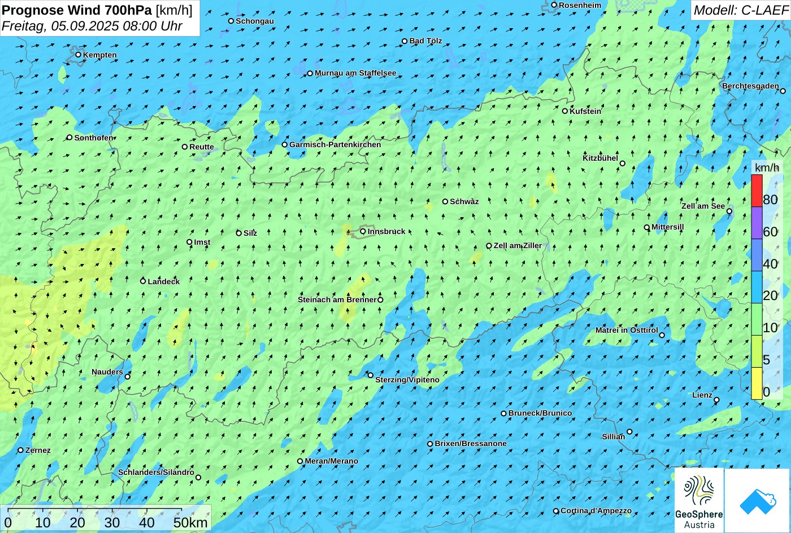This screenshot has width=791, height=533.
Task: Select the purple legend color swatch
Action: [x=757, y=223]
